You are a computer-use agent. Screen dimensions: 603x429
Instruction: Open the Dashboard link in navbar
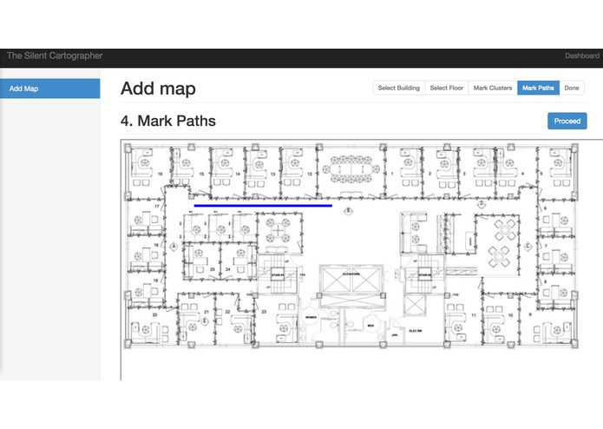[x=582, y=56]
